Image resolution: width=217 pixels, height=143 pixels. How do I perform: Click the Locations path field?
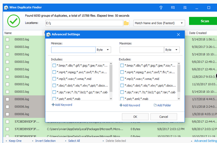(84, 23)
